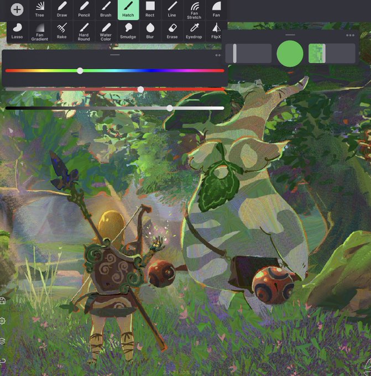Choose the Pencil tool
Screen dimensions: 371x376
point(84,9)
